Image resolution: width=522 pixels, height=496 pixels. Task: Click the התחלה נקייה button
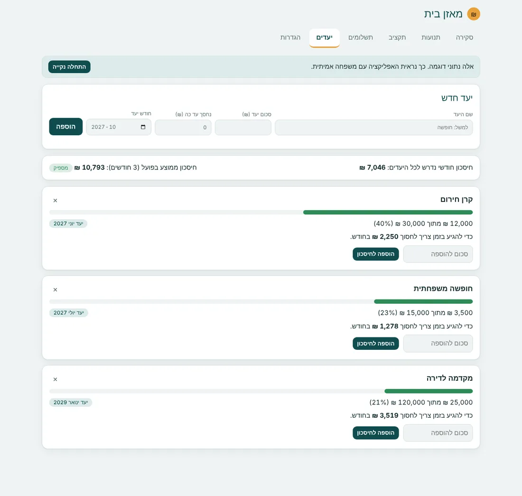pos(69,67)
